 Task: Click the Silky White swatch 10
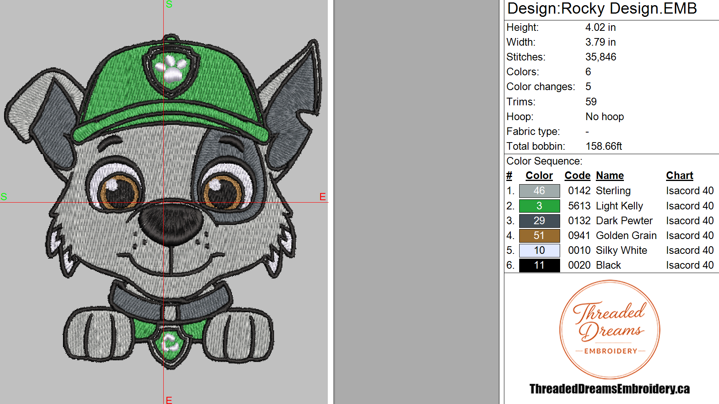click(539, 250)
